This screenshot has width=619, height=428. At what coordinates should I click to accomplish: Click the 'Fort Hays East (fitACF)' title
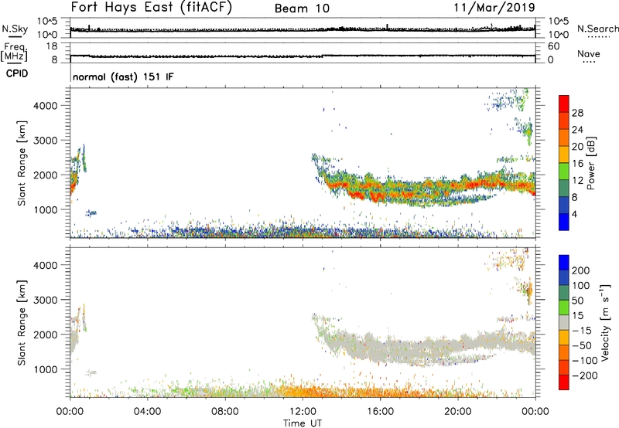tap(152, 7)
